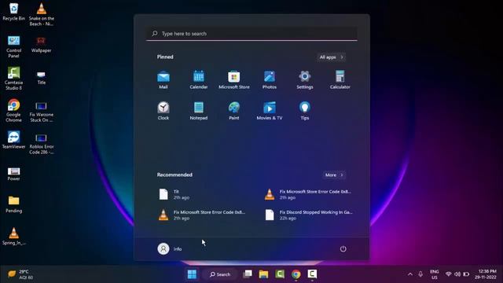
Task: Open the weather widget on taskbar
Action: click(x=20, y=274)
